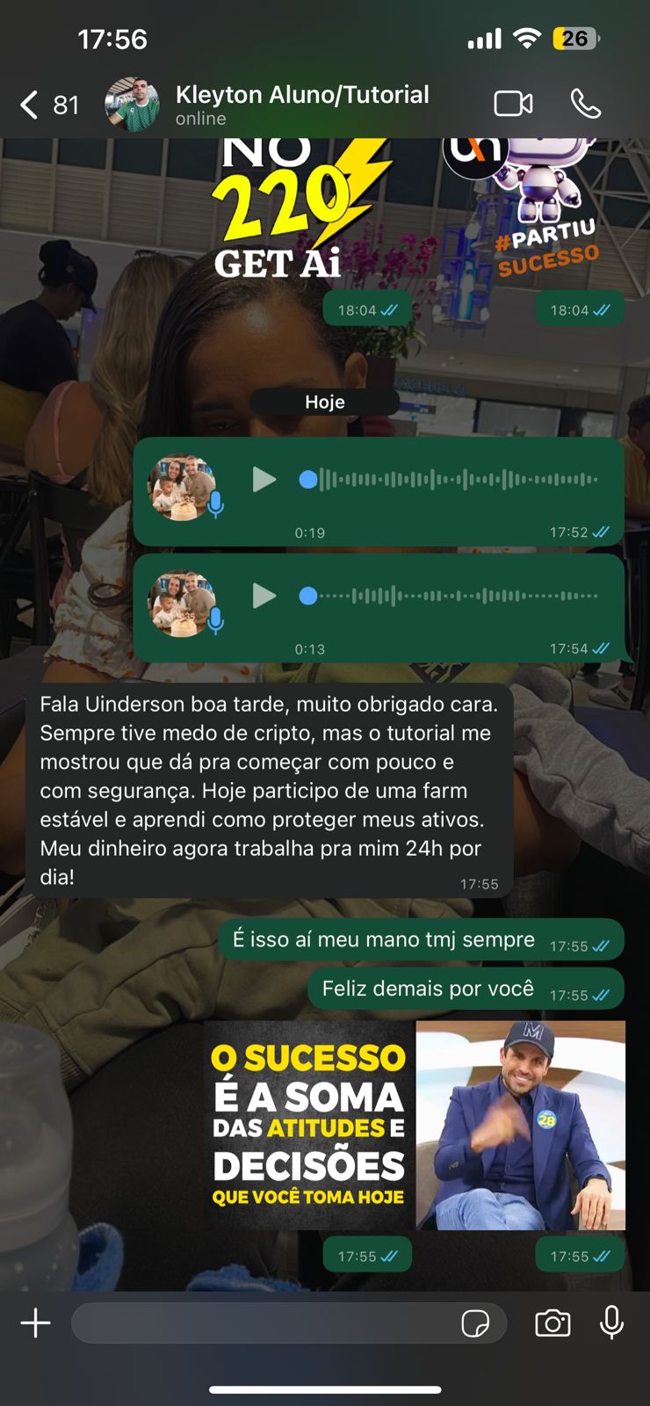This screenshot has width=650, height=1406.
Task: Seek in the 0:19 audio waveform
Action: [449, 480]
